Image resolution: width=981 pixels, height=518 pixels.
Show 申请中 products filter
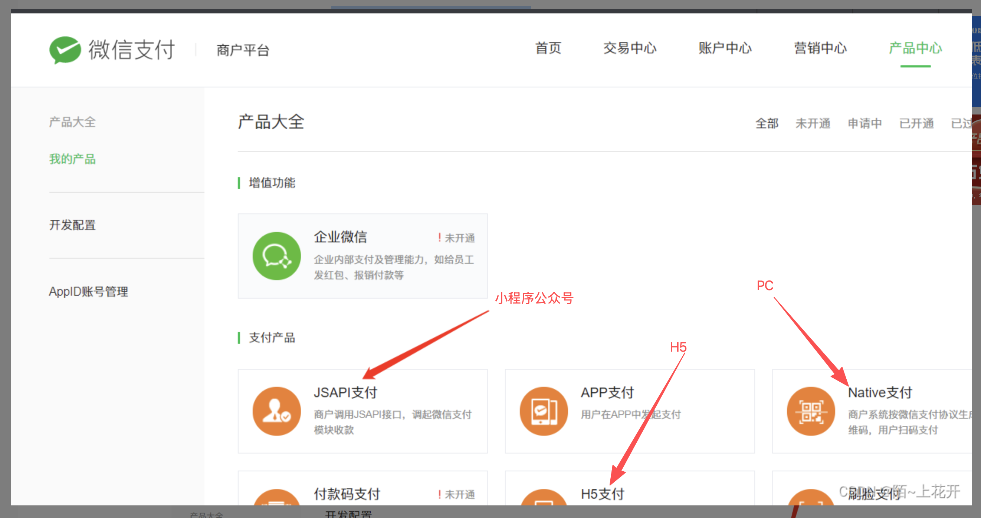point(864,123)
